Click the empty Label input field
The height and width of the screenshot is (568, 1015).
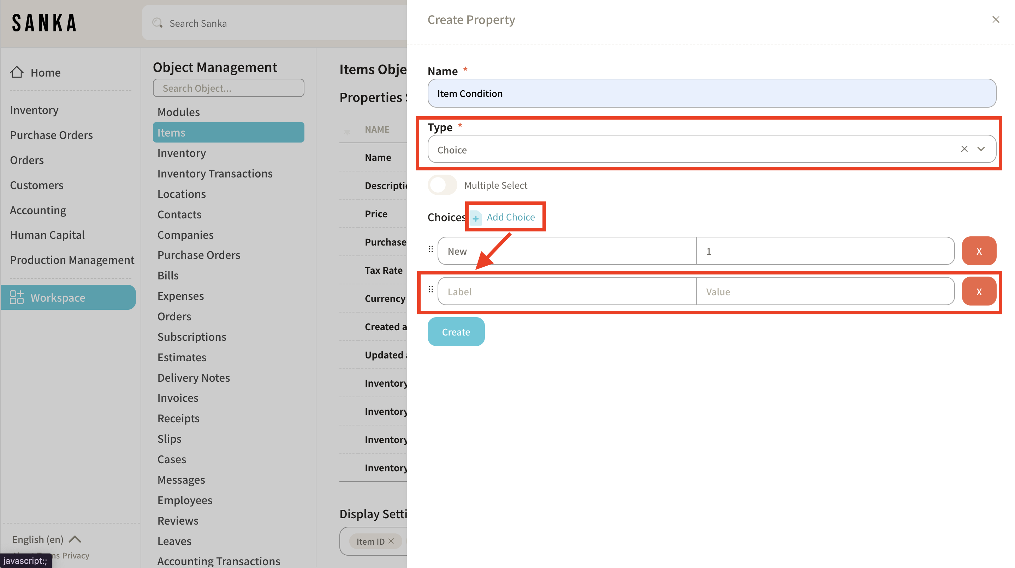tap(566, 292)
